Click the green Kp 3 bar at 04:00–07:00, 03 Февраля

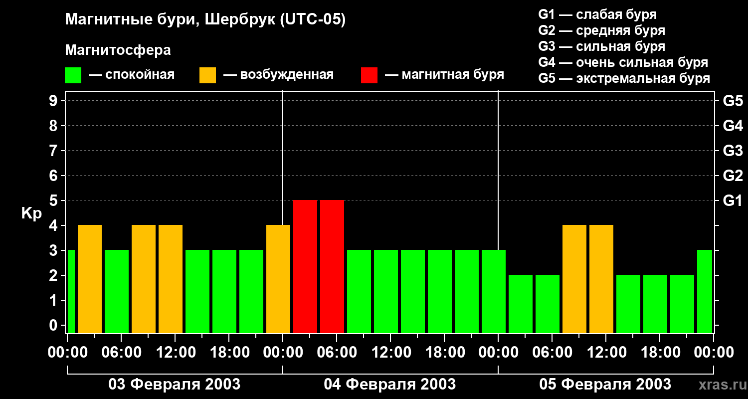tap(117, 291)
